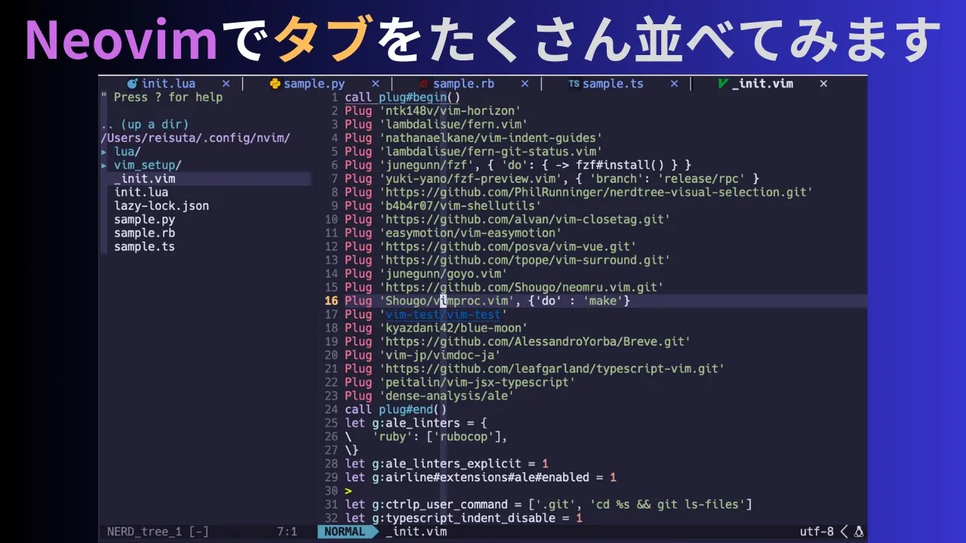Click the Vim icon on _init.vim tab

pos(723,84)
